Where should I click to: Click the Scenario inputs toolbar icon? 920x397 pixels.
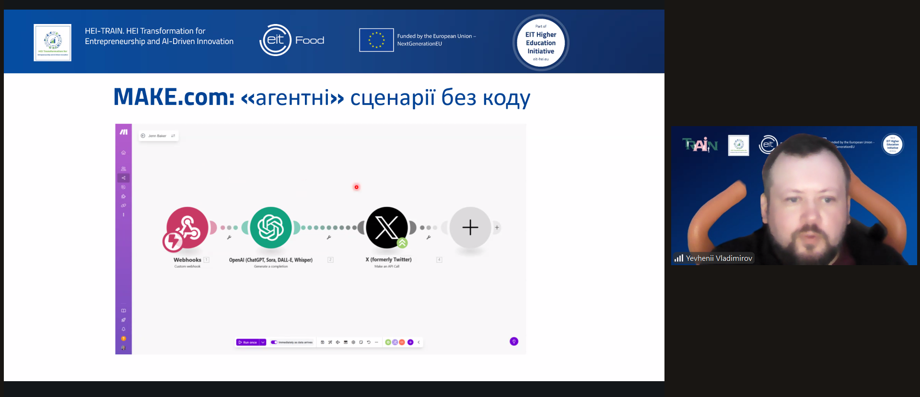346,342
